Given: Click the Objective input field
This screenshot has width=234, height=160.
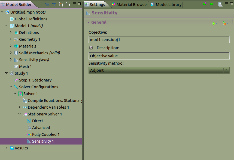Looking at the screenshot, I should click(x=159, y=40).
